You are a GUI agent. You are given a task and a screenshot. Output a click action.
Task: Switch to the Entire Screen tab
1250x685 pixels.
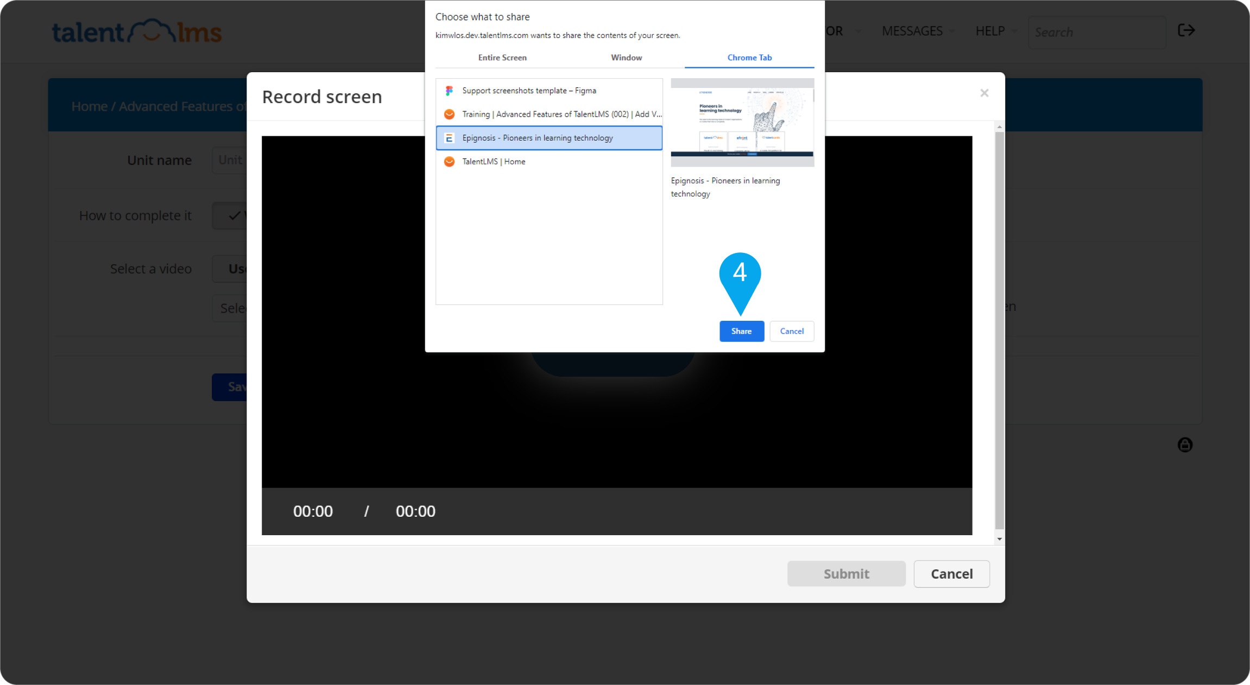[502, 58]
